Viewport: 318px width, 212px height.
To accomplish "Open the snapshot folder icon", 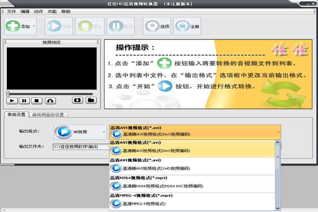I will coord(91,101).
